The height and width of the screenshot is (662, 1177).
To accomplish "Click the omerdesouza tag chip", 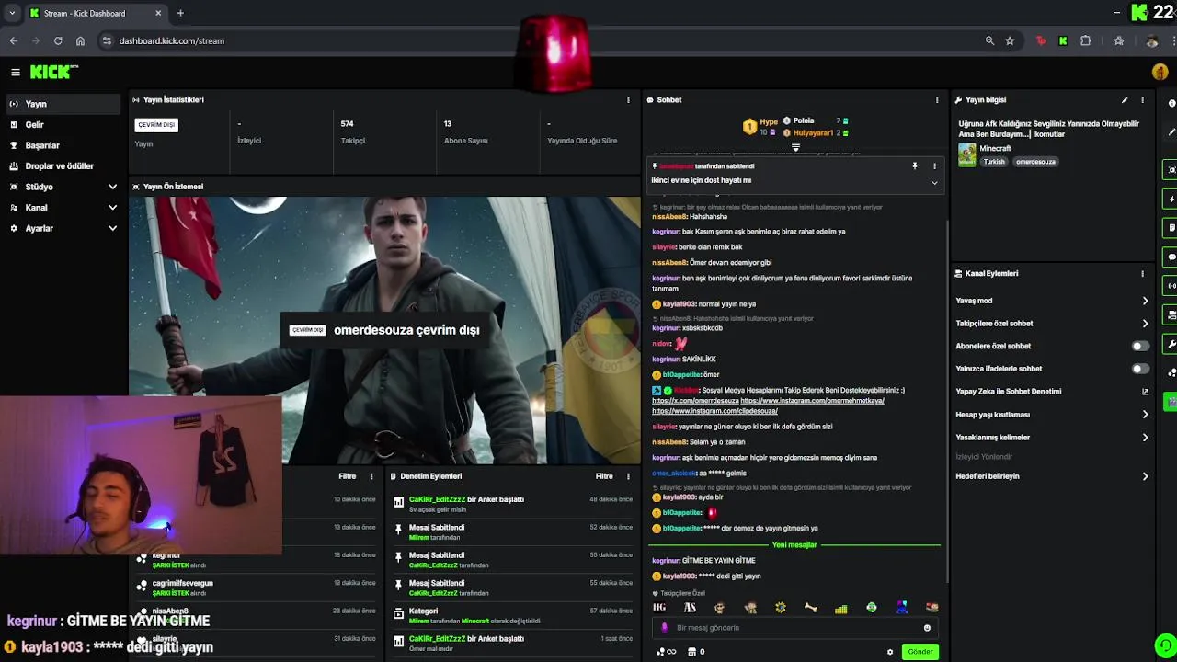I will tap(1035, 162).
